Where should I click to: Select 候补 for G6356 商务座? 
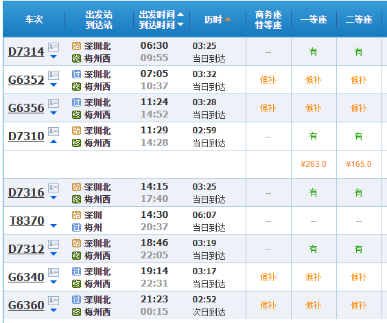(x=268, y=109)
